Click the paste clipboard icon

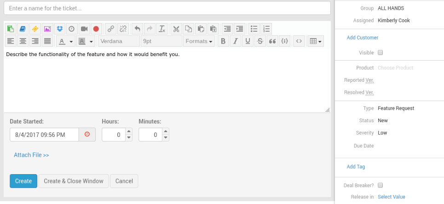(201, 29)
